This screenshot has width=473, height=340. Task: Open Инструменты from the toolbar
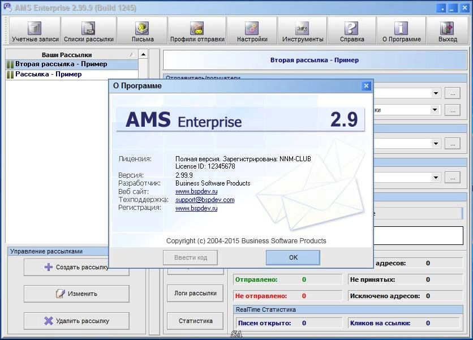point(303,31)
